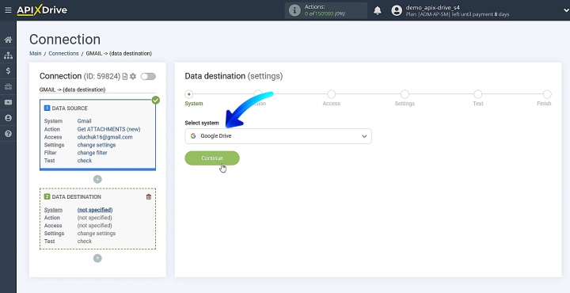Open the Home sidebar icon
Viewport: 570px width, 293px height.
(x=8, y=40)
